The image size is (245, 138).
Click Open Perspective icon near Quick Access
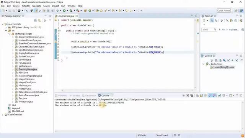click(x=236, y=11)
